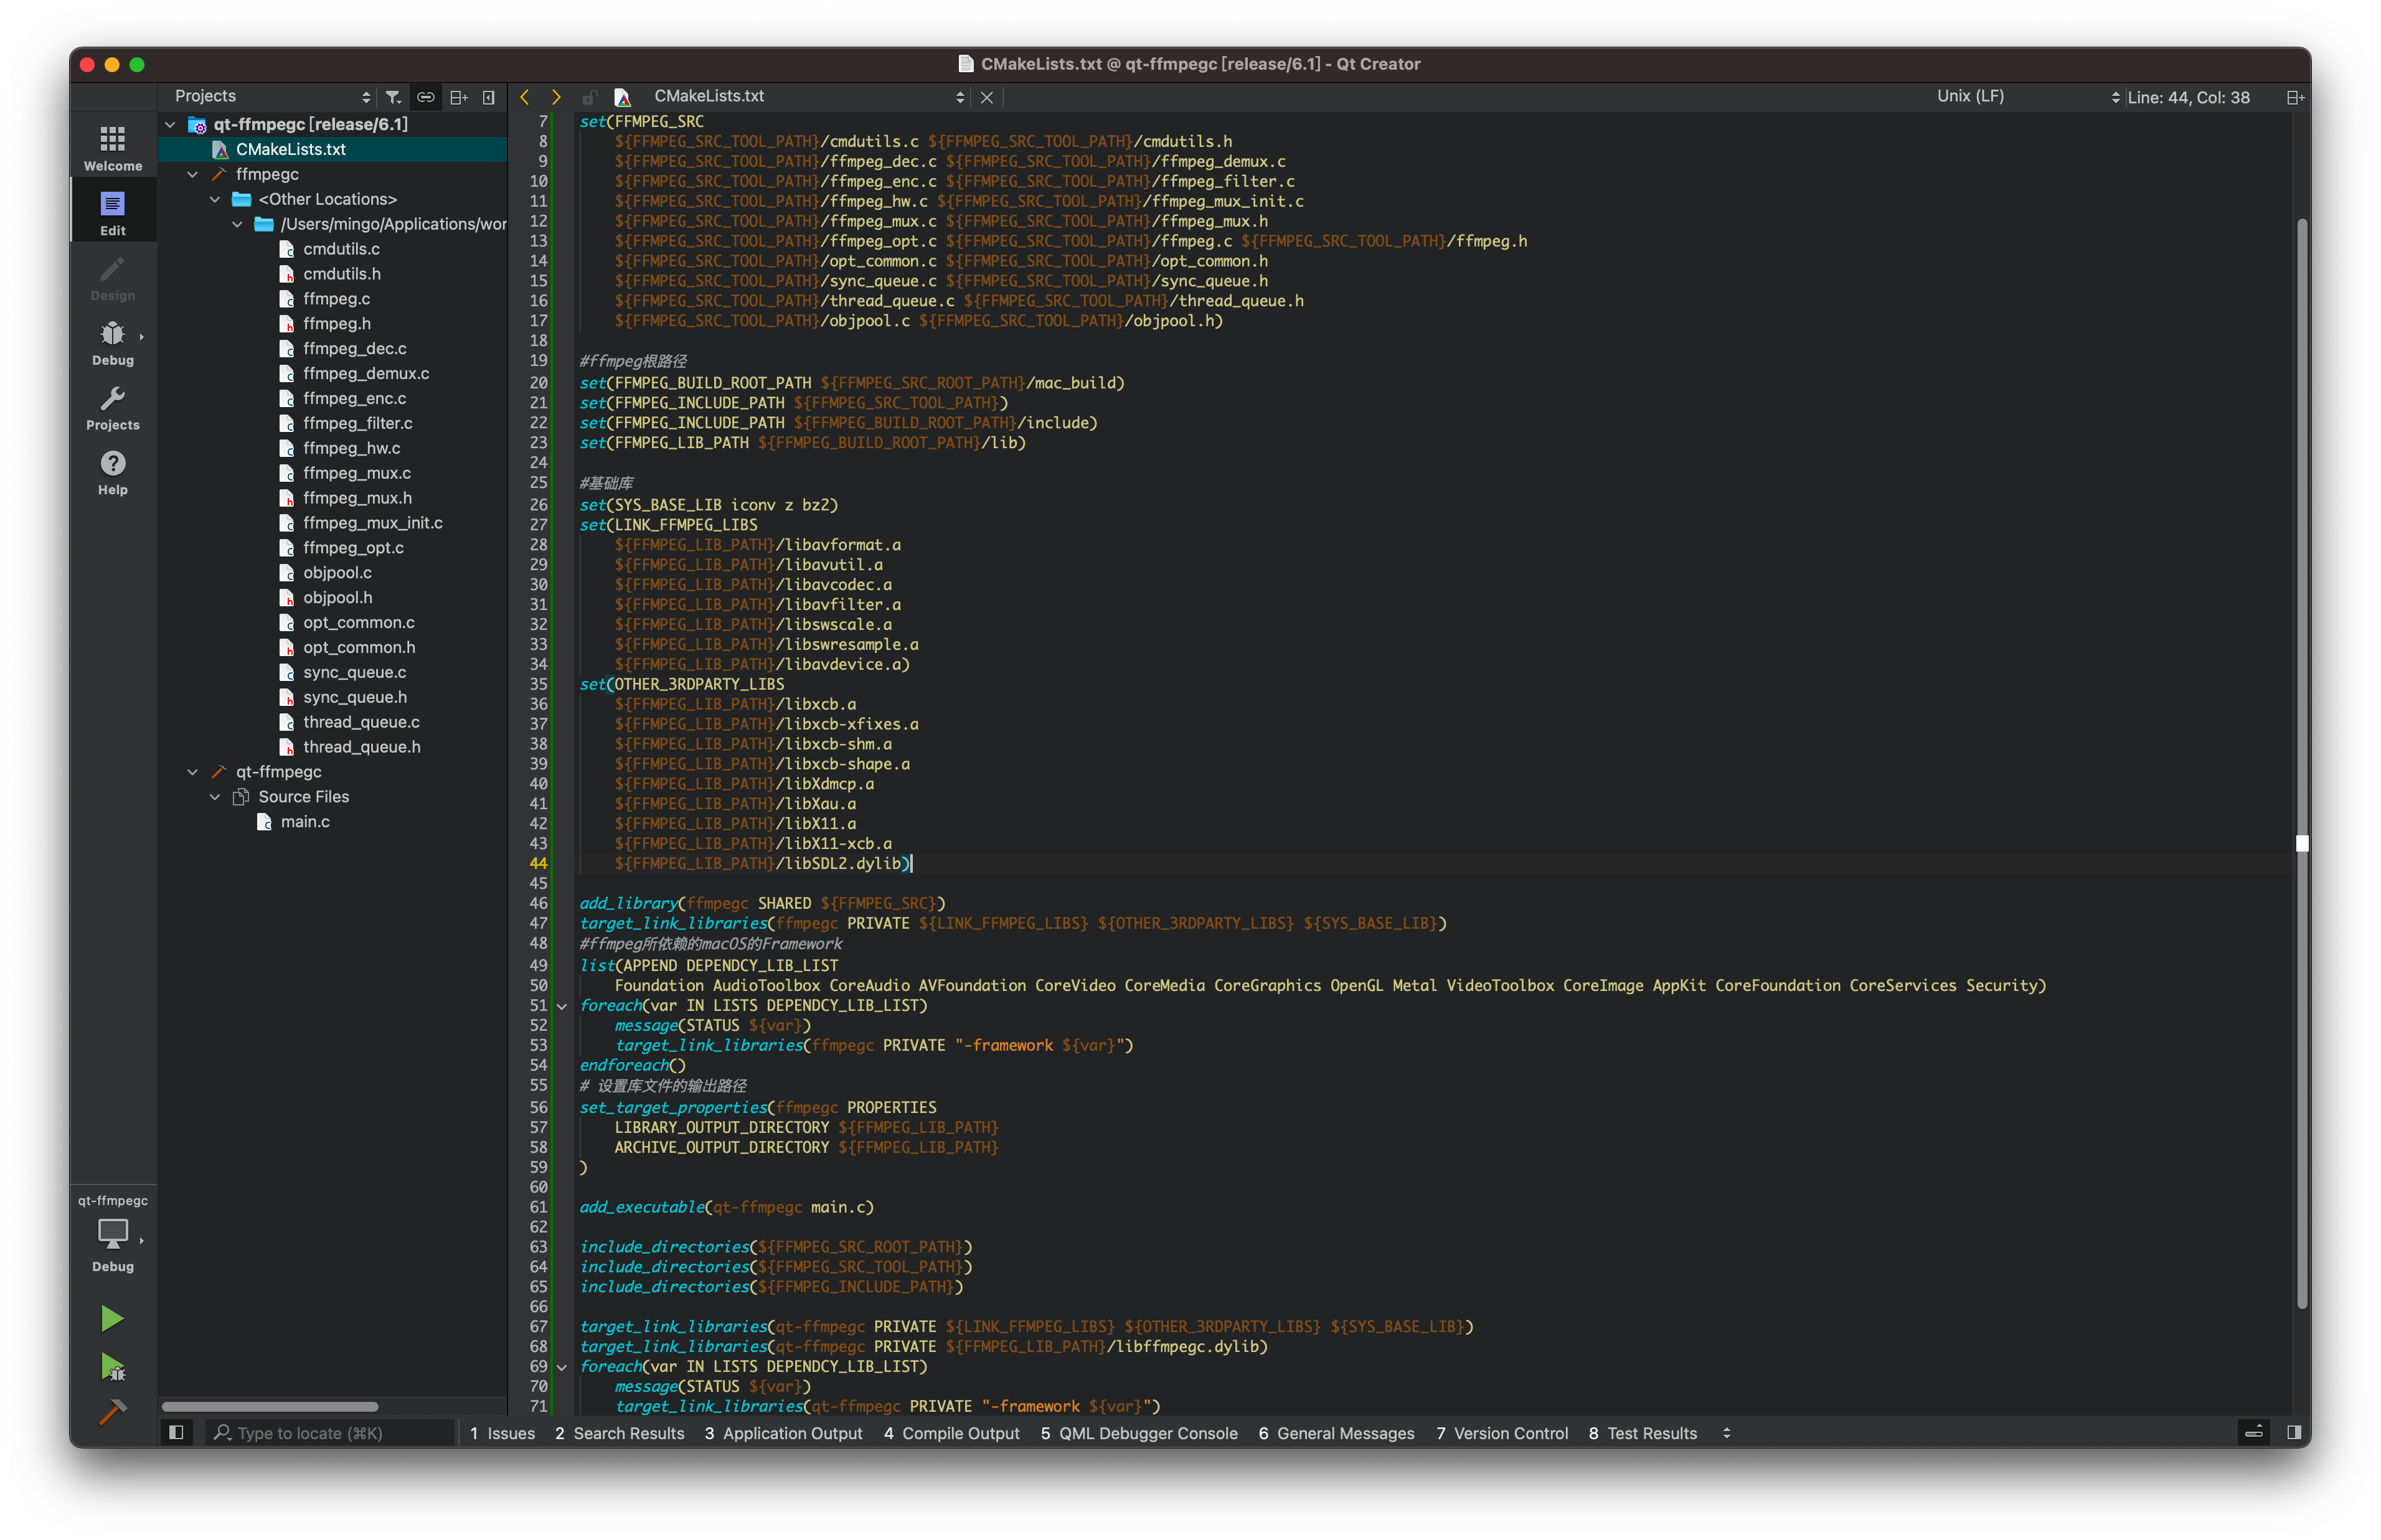Switch to the Welcome mode
Screen dimensions: 2381x1540
[x=112, y=145]
